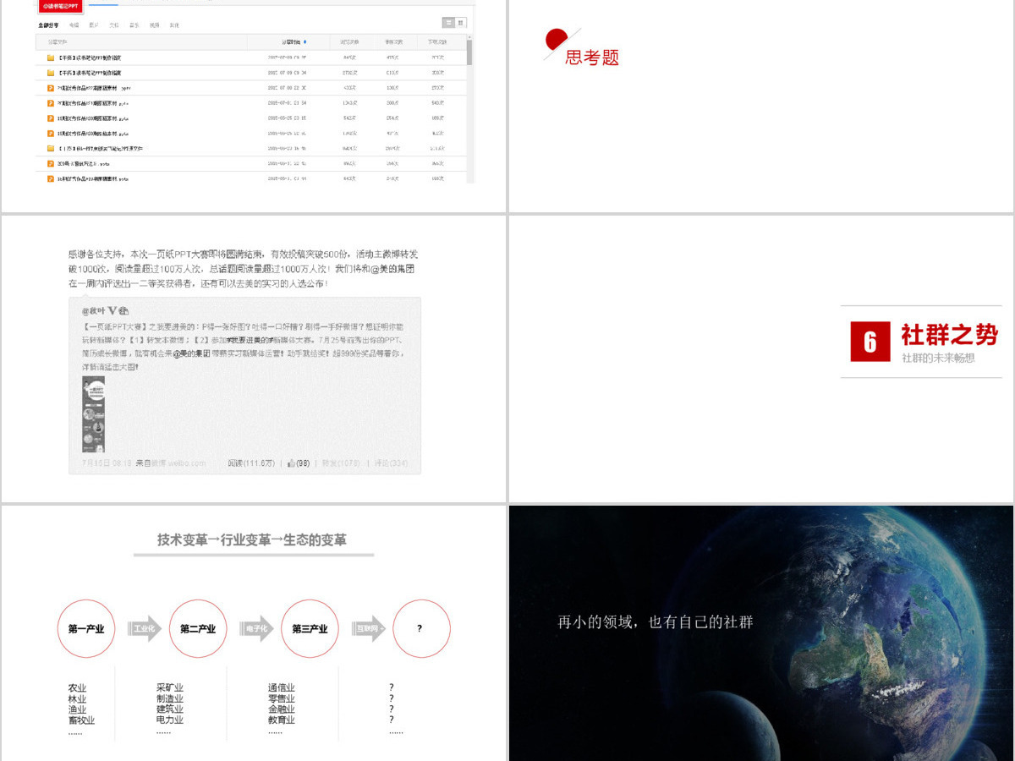This screenshot has width=1015, height=761.
Task: Click the 电力业 list entry
Action: [170, 720]
